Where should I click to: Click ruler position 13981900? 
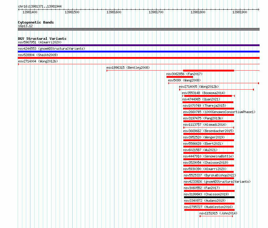(x=240, y=12)
